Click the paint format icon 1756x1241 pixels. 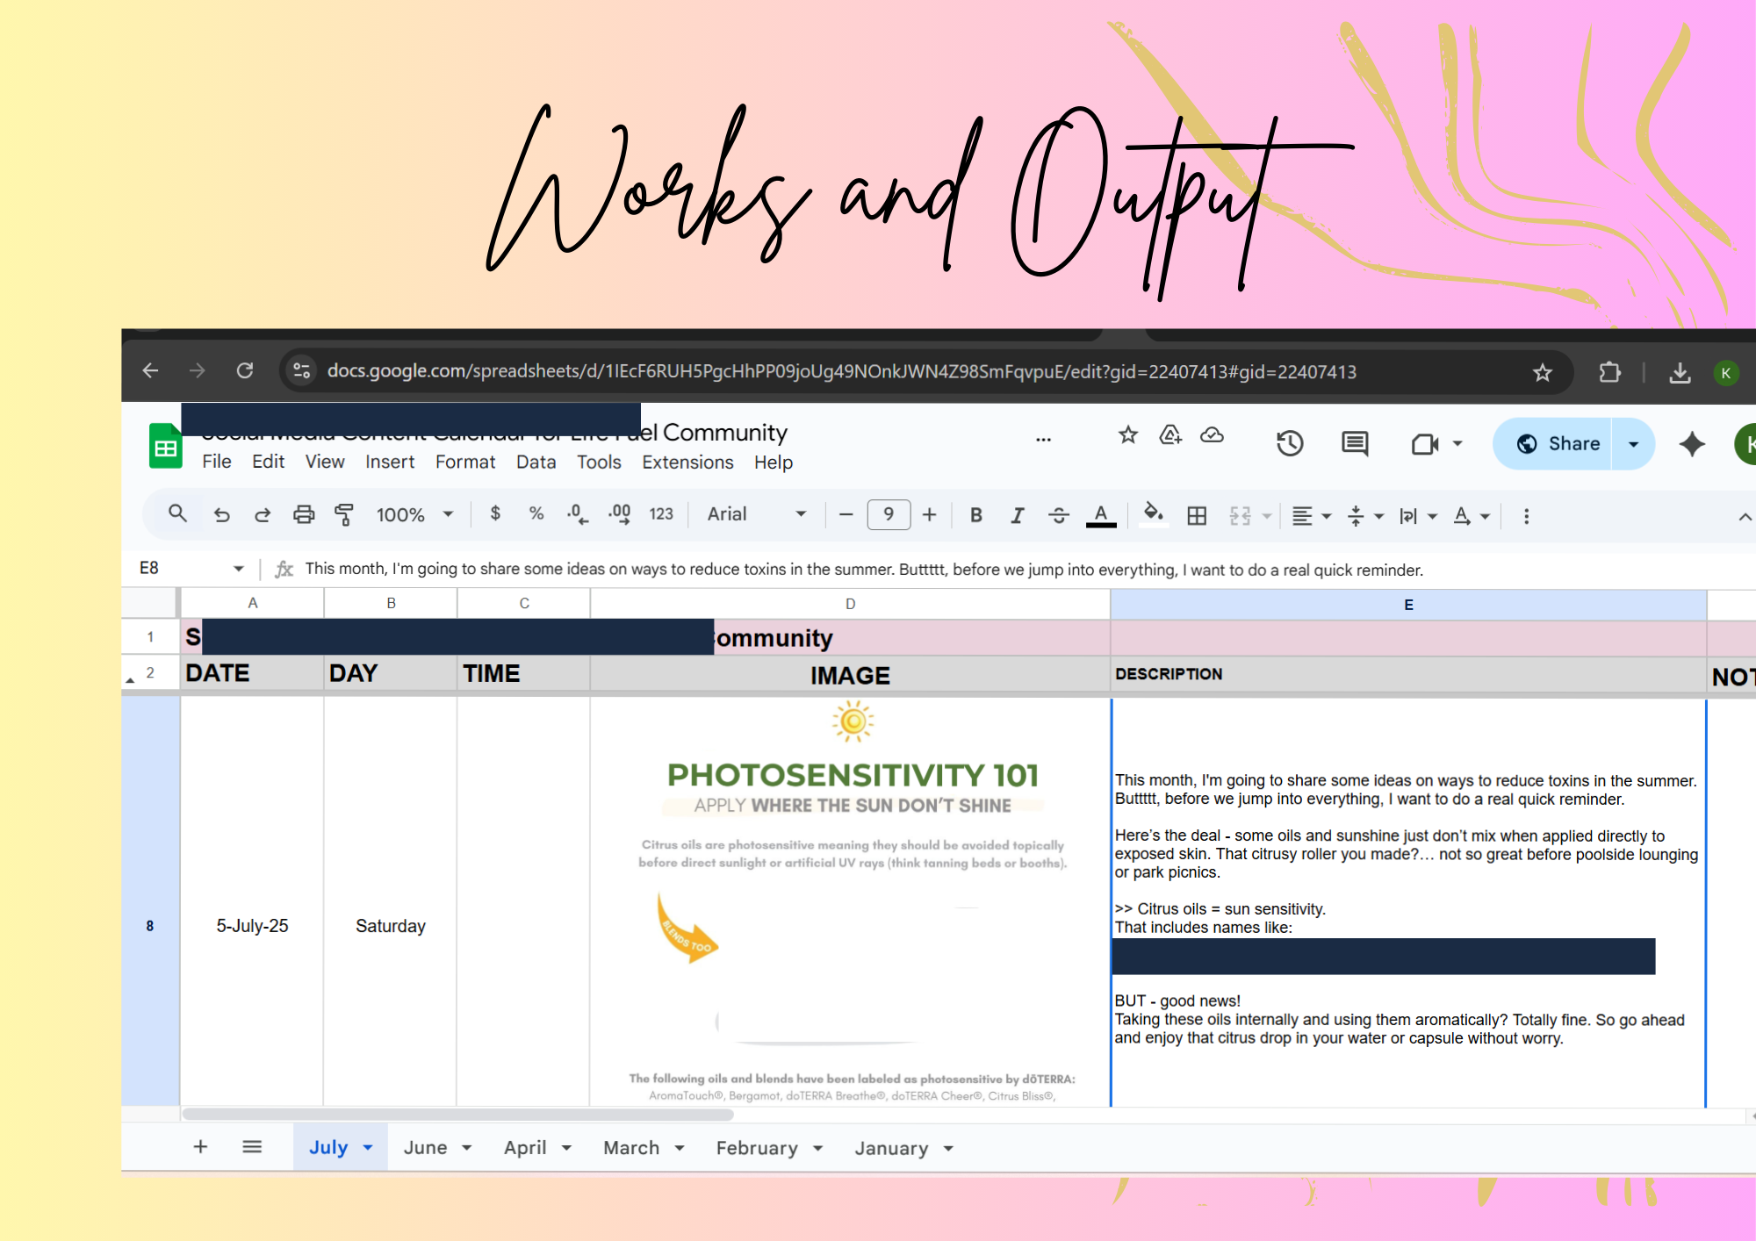(344, 515)
